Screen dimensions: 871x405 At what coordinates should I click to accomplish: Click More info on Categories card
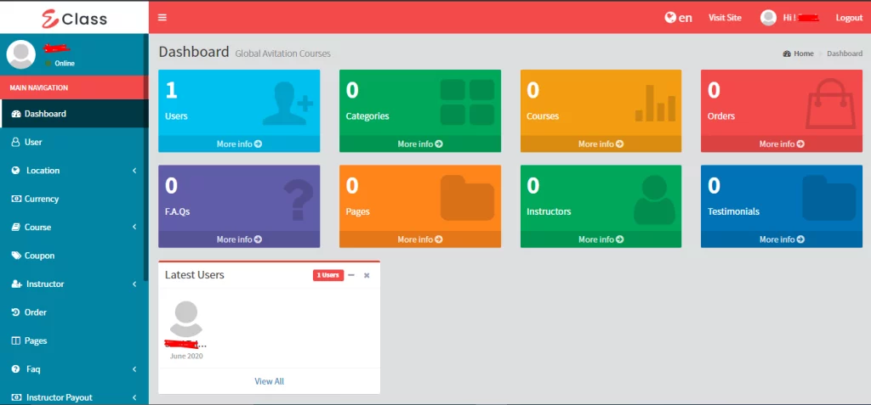[x=420, y=143]
